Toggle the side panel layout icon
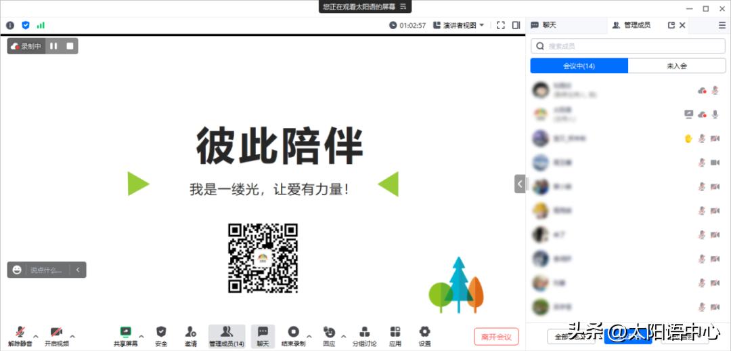The image size is (731, 351). [516, 25]
